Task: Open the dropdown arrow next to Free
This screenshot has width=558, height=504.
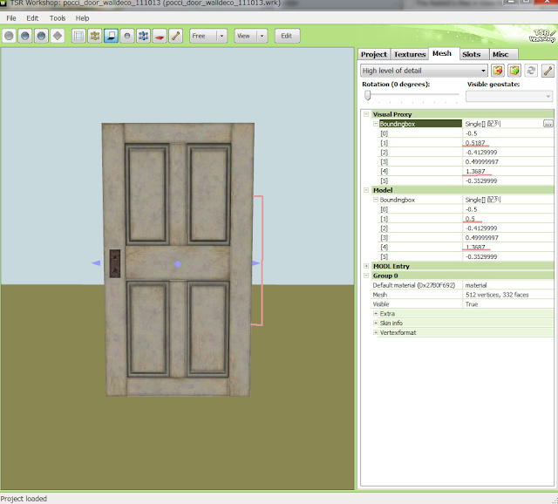Action: (x=222, y=36)
